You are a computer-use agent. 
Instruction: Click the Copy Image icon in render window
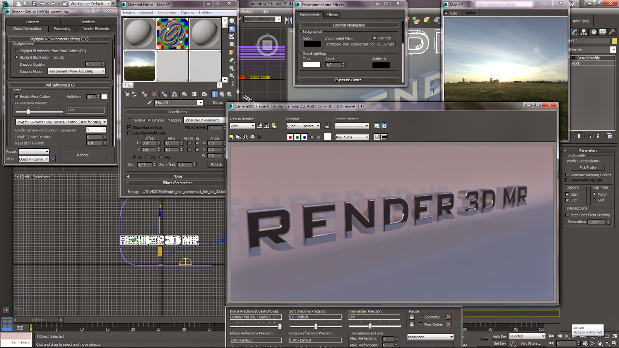[x=238, y=137]
